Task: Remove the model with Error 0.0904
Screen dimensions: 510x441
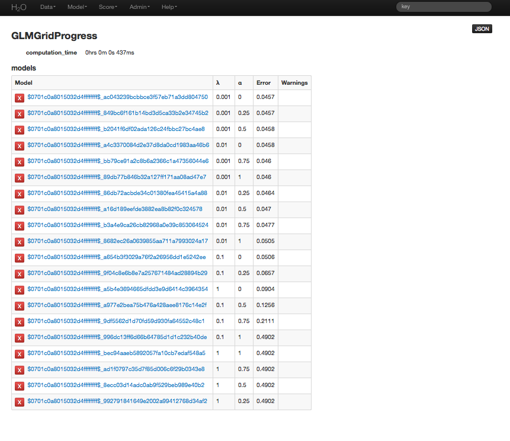Action: (19, 289)
